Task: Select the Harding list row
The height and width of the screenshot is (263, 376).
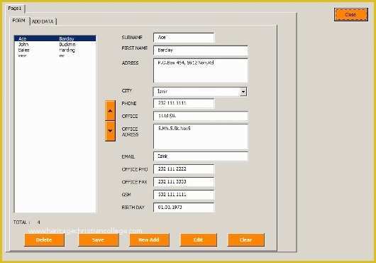Action: [55, 50]
